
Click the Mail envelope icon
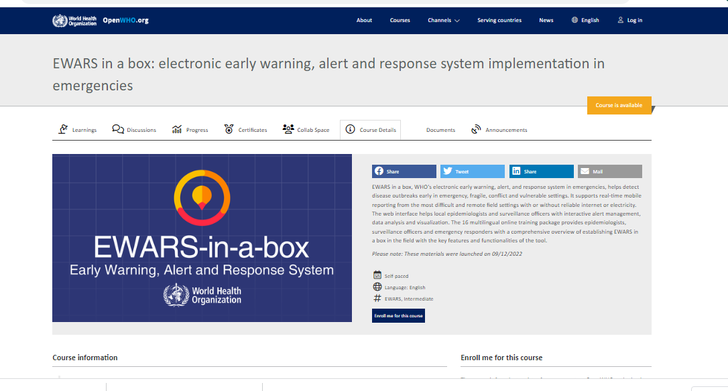tap(585, 171)
